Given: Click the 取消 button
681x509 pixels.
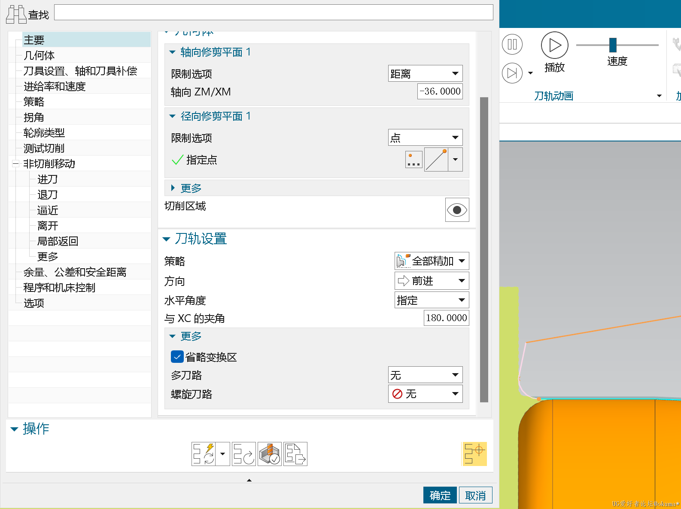Looking at the screenshot, I should 476,495.
